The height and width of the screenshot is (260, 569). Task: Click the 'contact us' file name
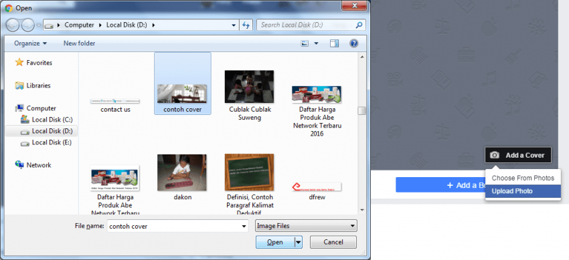(115, 110)
